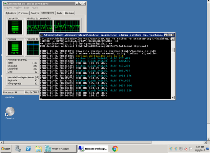The height and width of the screenshot is (158, 210).
Task: Click the BTC donation address line
Action: pyautogui.click(x=94, y=46)
